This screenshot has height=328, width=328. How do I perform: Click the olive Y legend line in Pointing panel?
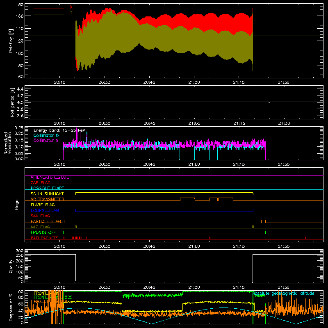(x=49, y=14)
